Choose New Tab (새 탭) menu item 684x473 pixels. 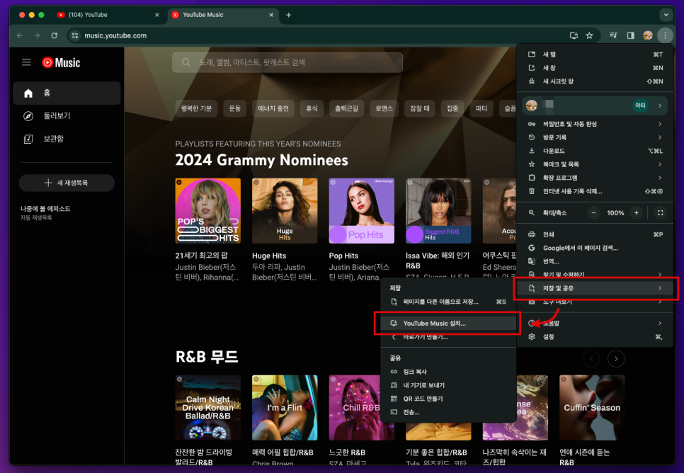tap(595, 55)
